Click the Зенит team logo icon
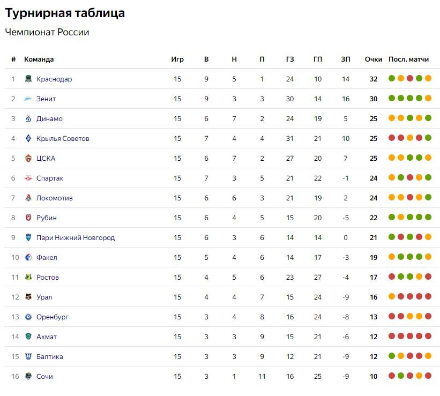The height and width of the screenshot is (396, 440). tap(28, 99)
